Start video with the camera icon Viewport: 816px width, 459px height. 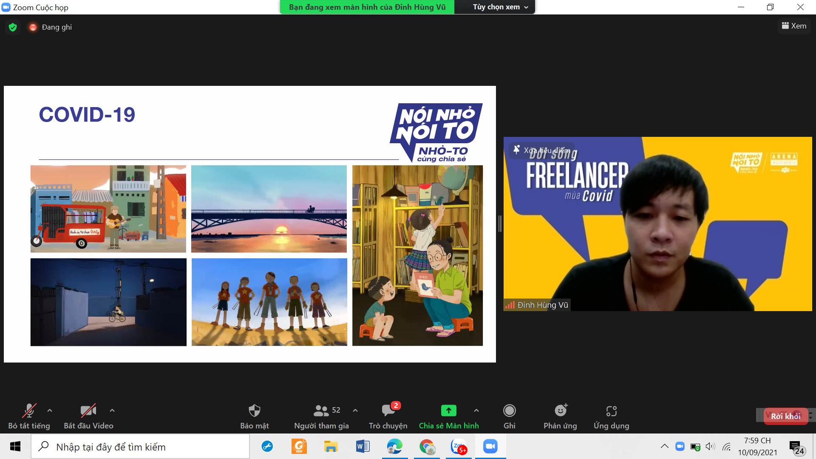tap(88, 411)
